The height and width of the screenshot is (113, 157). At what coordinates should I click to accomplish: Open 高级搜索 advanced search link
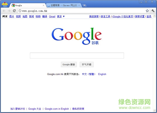click(94, 17)
